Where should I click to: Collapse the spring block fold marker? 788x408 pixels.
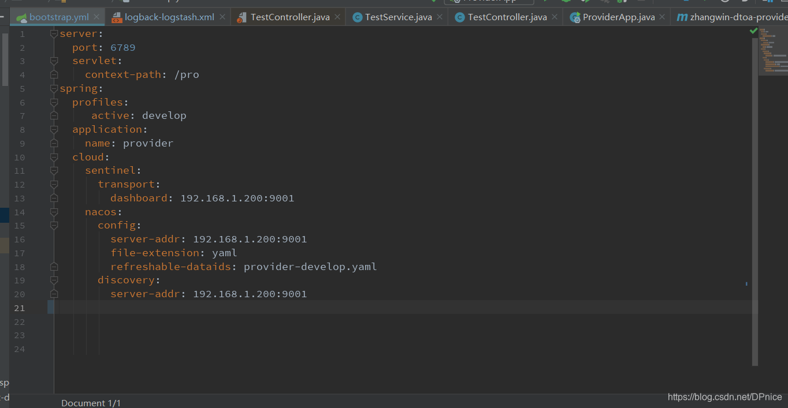tap(54, 88)
